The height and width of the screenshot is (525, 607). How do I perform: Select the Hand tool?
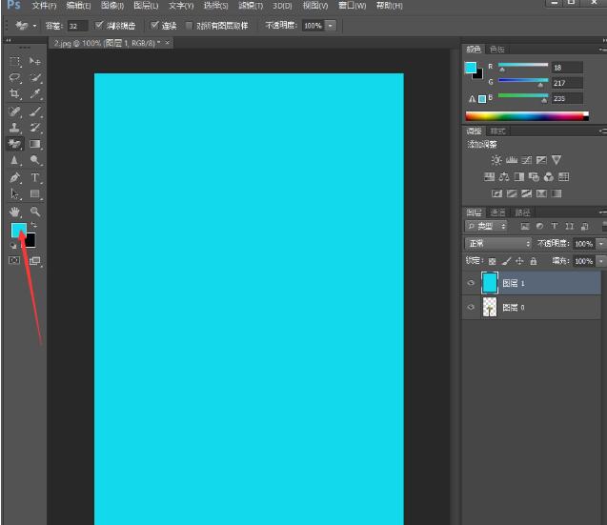[x=14, y=212]
